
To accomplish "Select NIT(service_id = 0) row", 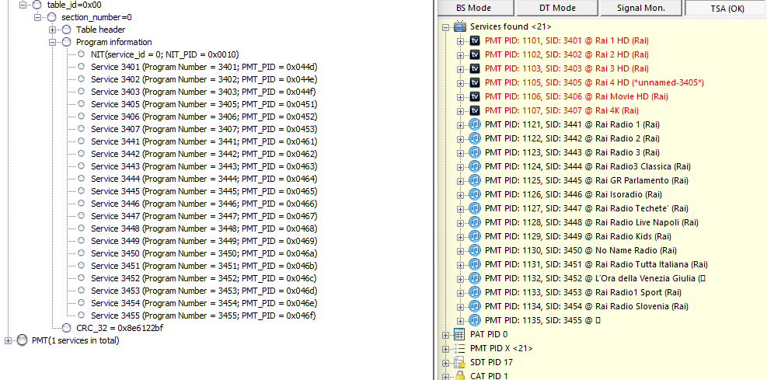I will pyautogui.click(x=165, y=54).
